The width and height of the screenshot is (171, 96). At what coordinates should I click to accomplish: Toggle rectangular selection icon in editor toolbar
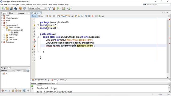click(72, 16)
